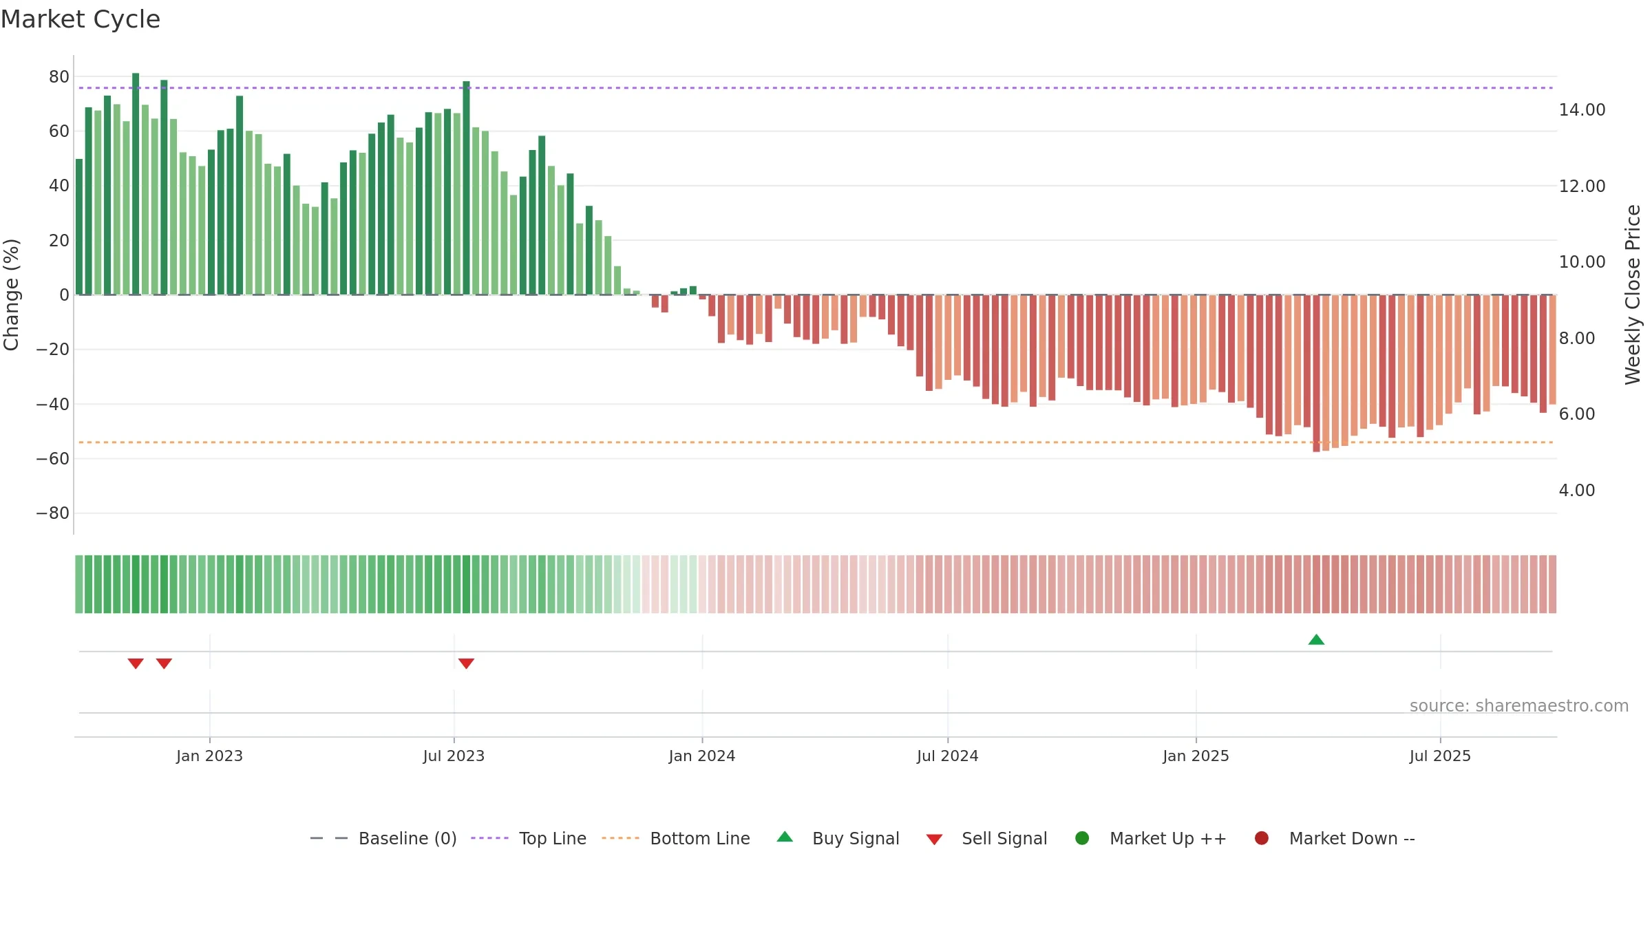This screenshot has height=929, width=1652.
Task: Click the source: sharemaestro.com text
Action: (1519, 706)
